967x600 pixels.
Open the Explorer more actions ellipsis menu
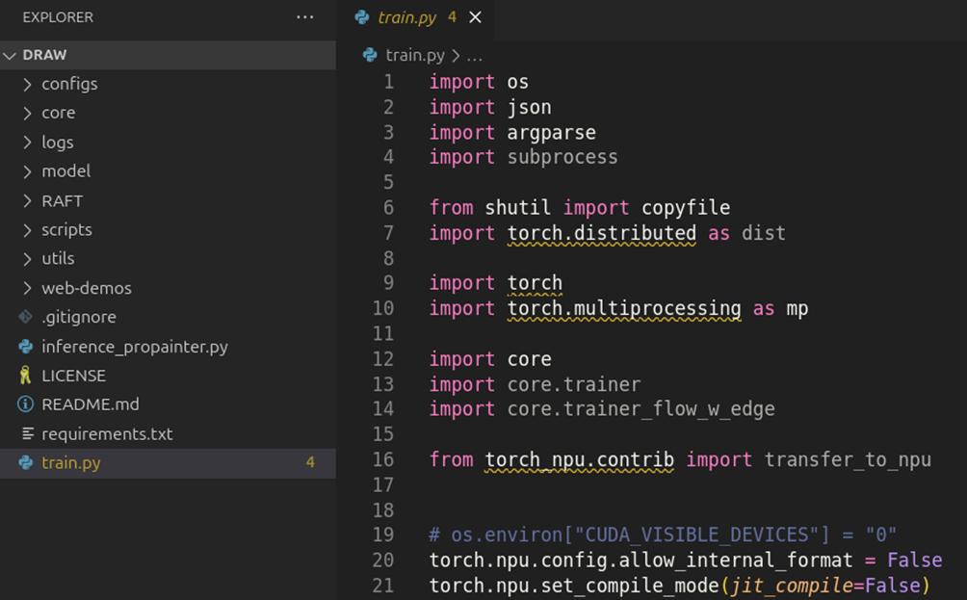(x=305, y=17)
